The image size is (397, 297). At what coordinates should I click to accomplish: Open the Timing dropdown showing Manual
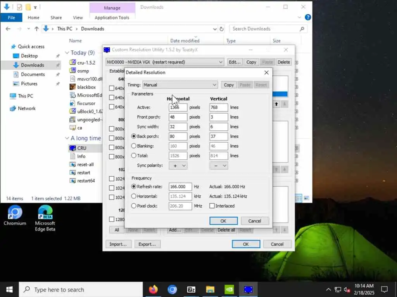pos(180,85)
